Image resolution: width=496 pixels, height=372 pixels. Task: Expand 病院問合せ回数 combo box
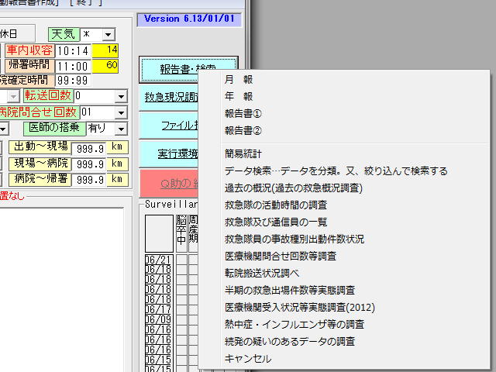tap(121, 112)
